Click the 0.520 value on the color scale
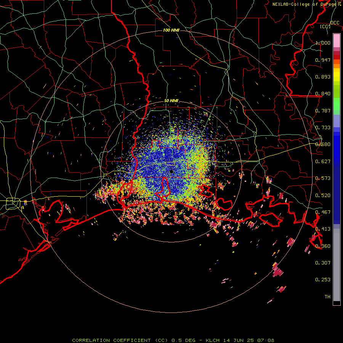The image size is (343, 343). coord(323,196)
